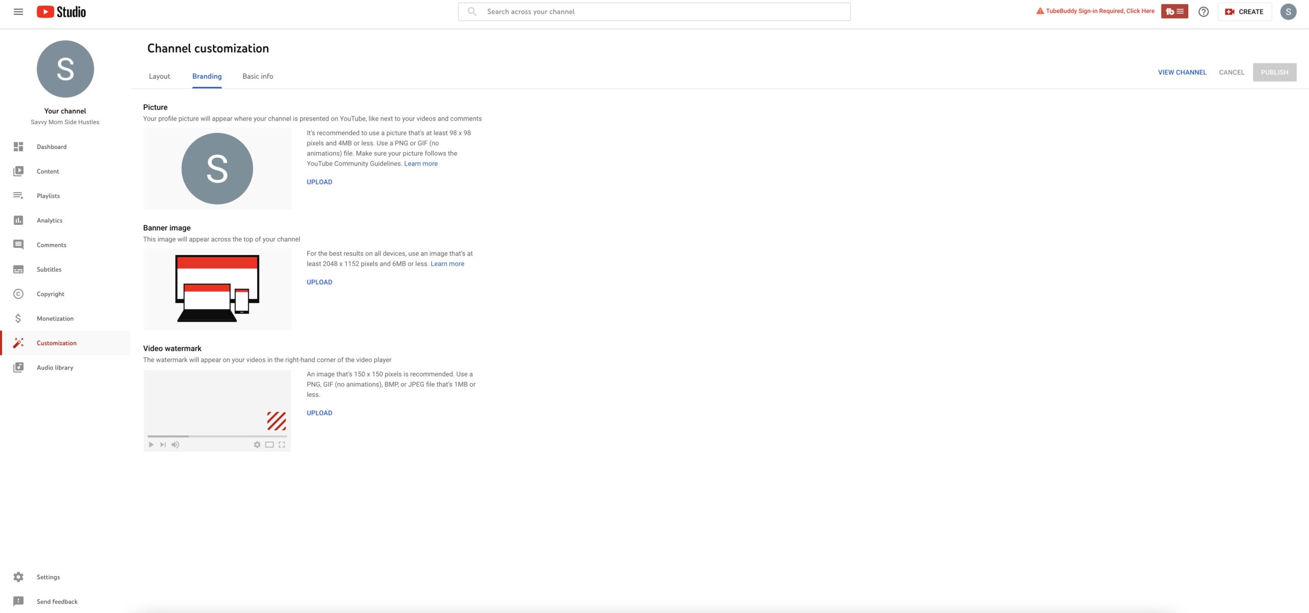Open Settings from the sidebar
This screenshot has width=1309, height=613.
click(x=48, y=577)
